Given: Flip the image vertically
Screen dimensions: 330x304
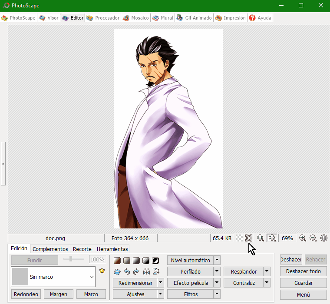Looking at the screenshot, I should [x=156, y=271].
